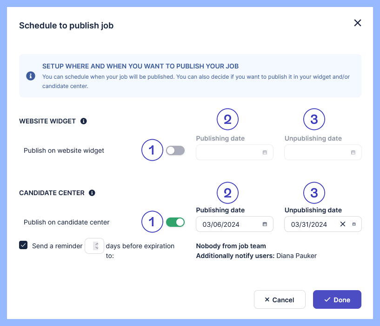Click the Candidate Center info icon
The width and height of the screenshot is (380, 326).
click(92, 193)
